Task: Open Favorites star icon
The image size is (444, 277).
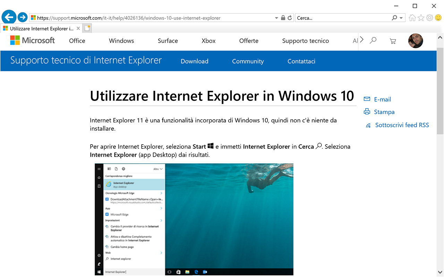Action: [421, 18]
